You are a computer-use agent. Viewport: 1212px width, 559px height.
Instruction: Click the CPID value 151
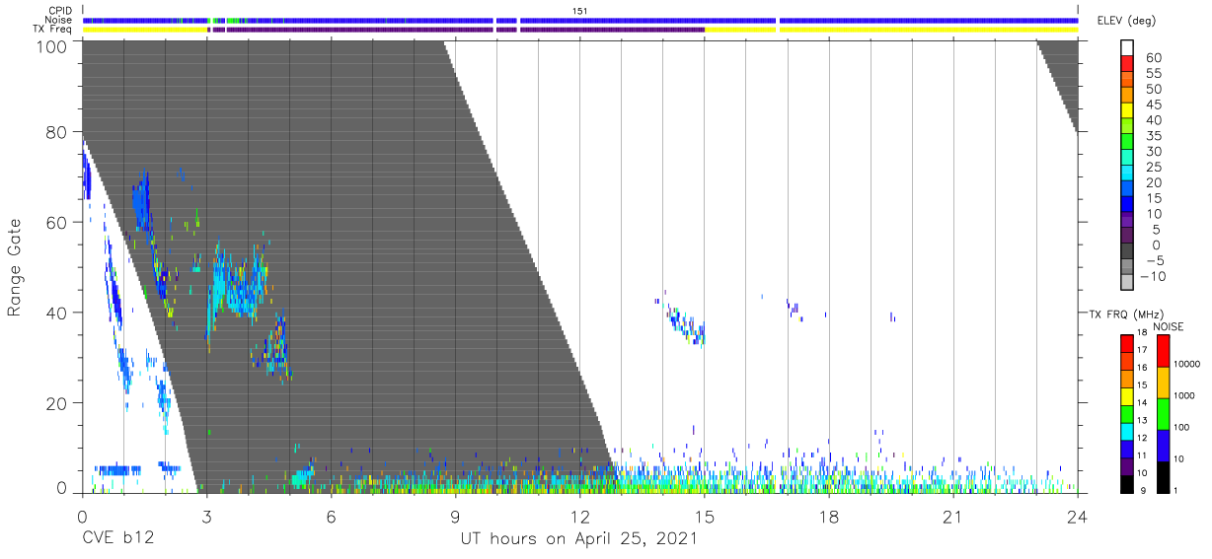pyautogui.click(x=579, y=10)
